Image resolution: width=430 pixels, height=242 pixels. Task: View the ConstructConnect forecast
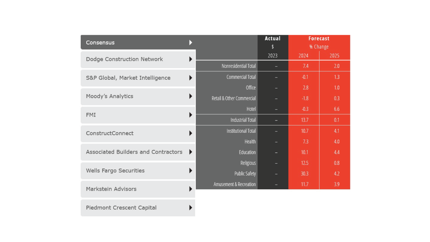point(110,133)
